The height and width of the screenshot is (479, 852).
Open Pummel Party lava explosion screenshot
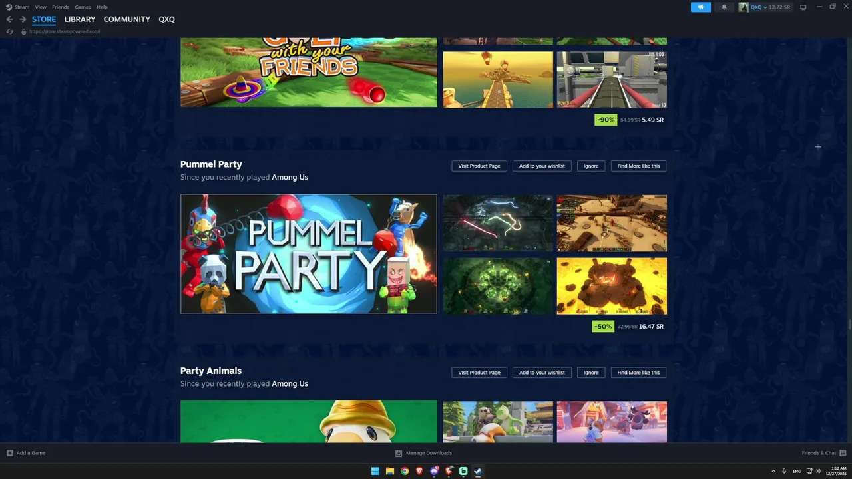[x=612, y=286]
